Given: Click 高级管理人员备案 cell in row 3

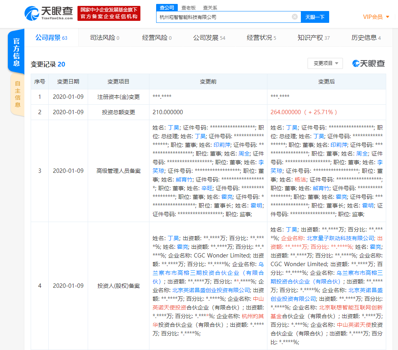Looking at the screenshot, I should (x=118, y=171).
